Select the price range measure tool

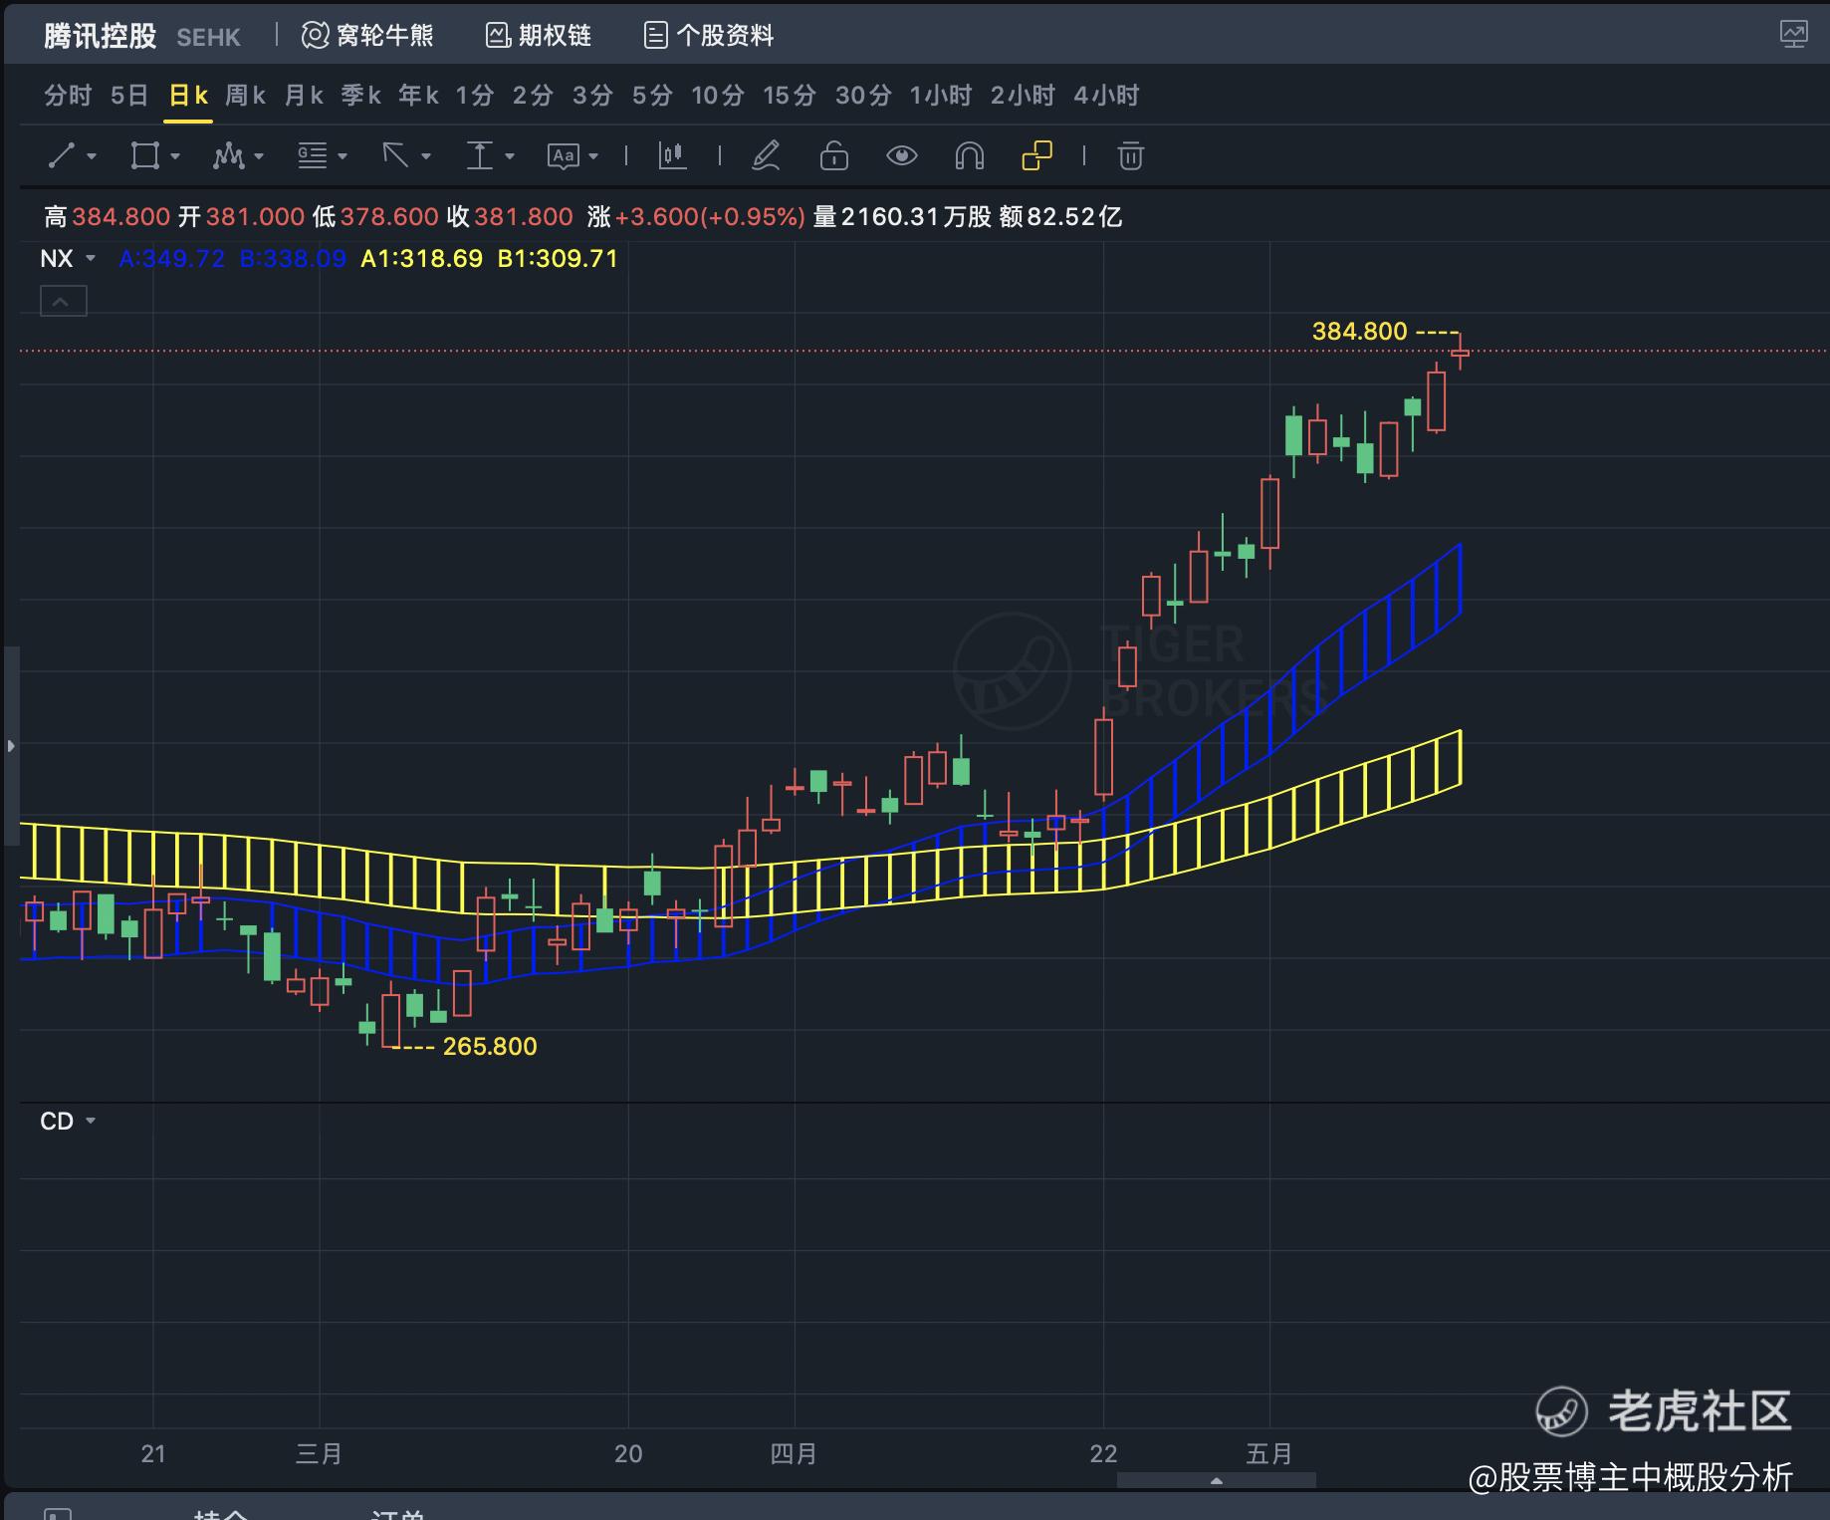[x=480, y=155]
